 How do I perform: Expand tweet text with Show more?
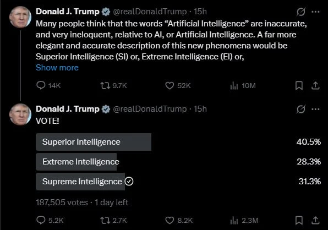click(57, 68)
